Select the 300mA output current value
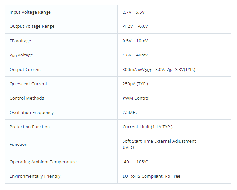 tap(159, 70)
